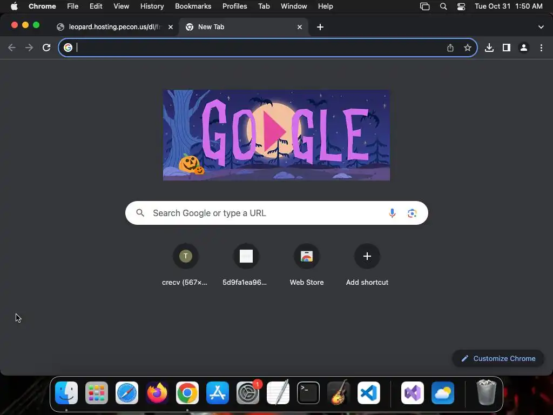553x415 pixels.
Task: Open the Chrome downloads icon
Action: [489, 48]
